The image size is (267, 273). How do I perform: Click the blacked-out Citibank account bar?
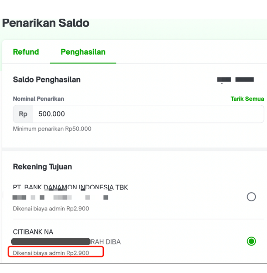point(51,242)
